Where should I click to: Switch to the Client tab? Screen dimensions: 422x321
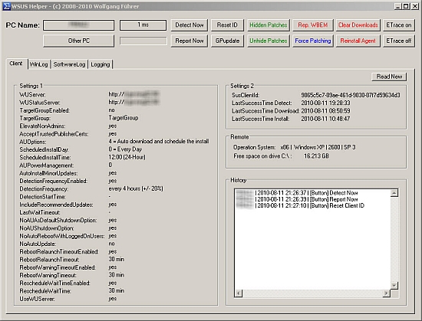pyautogui.click(x=16, y=64)
